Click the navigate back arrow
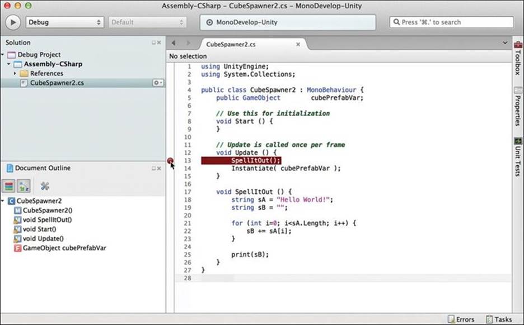The height and width of the screenshot is (325, 524). click(174, 43)
